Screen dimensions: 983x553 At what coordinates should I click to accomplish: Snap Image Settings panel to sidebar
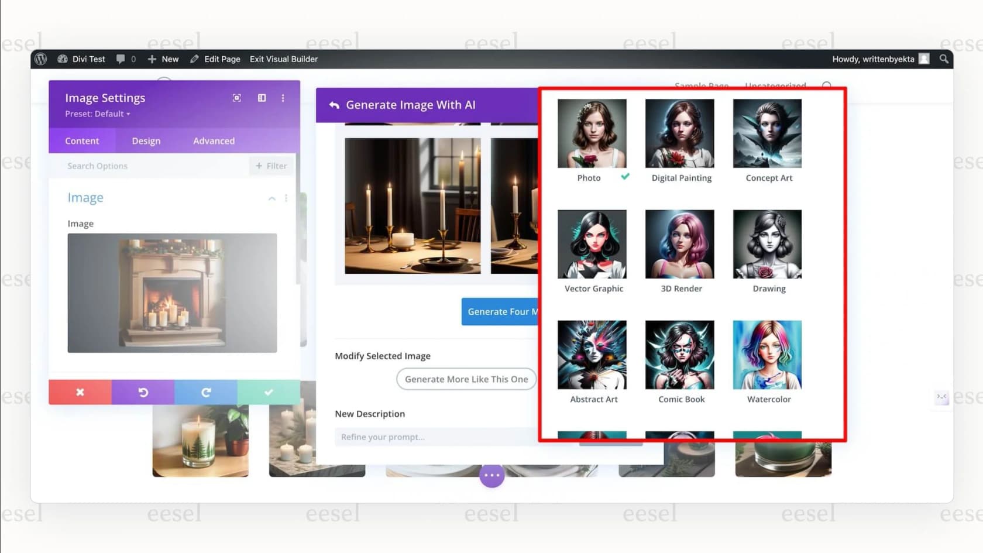point(262,98)
